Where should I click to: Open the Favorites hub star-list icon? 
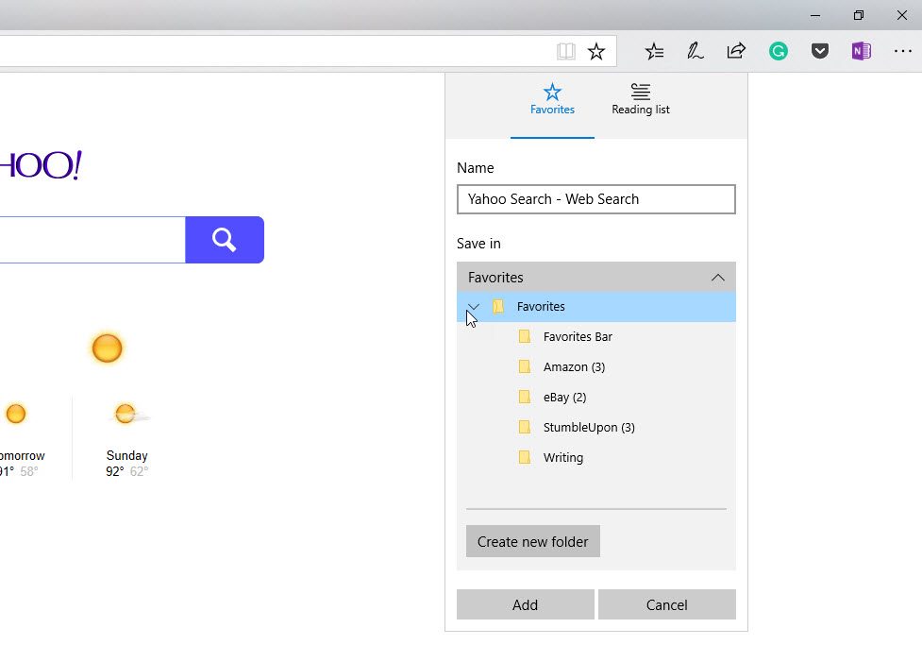(x=654, y=52)
